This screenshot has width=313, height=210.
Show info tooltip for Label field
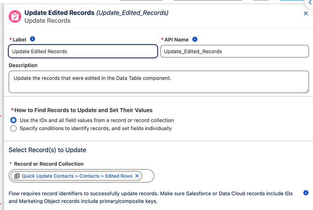click(33, 39)
